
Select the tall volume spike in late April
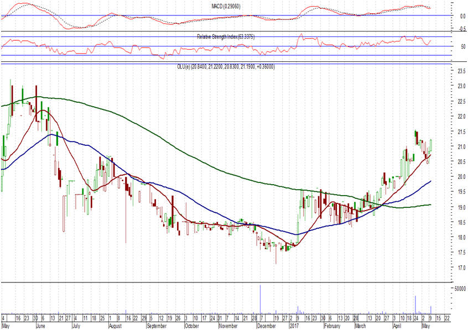[415, 304]
